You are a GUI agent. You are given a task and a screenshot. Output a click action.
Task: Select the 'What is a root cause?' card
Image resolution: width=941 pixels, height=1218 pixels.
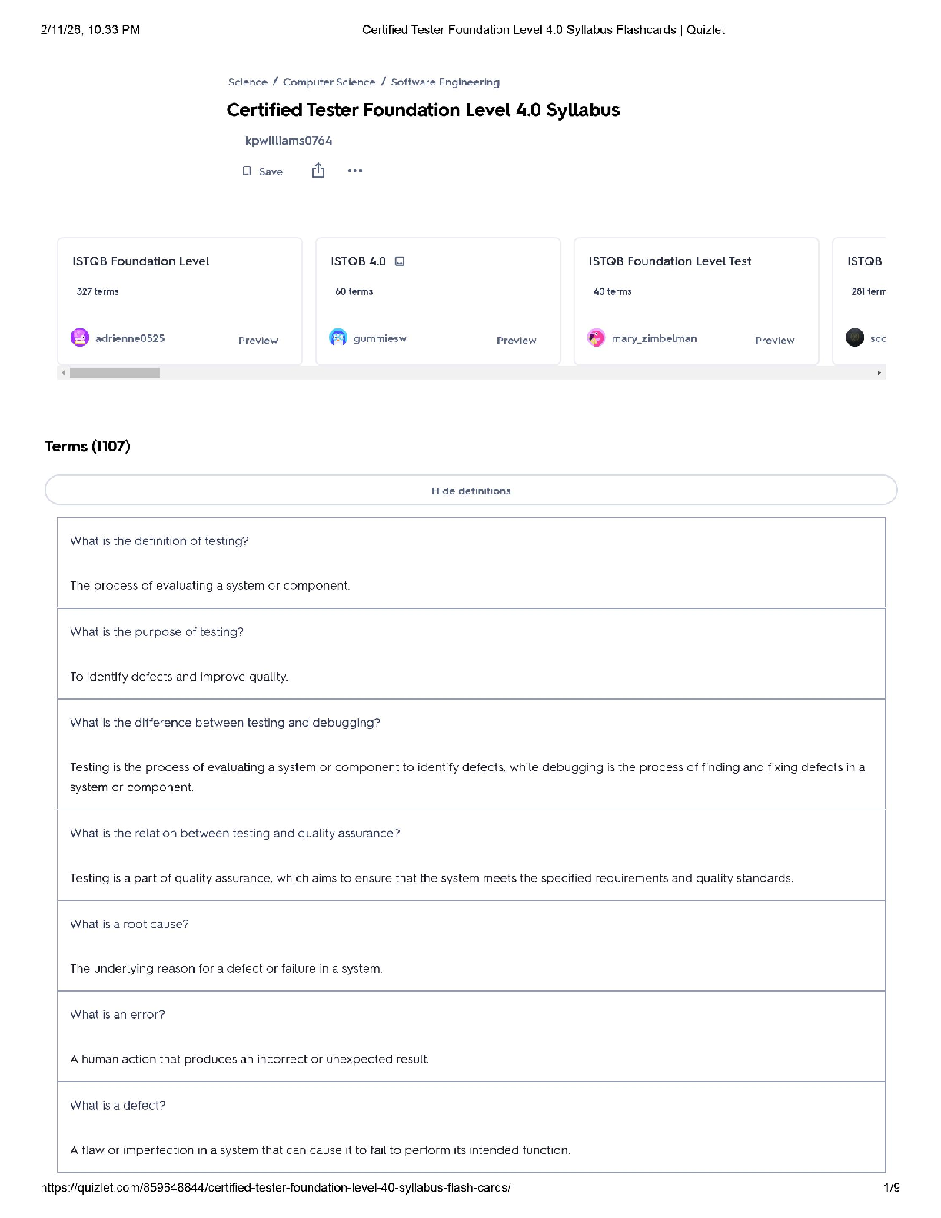[x=470, y=946]
